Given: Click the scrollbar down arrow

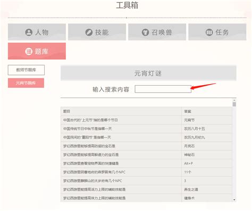Looking at the screenshot, I should click(234, 200).
